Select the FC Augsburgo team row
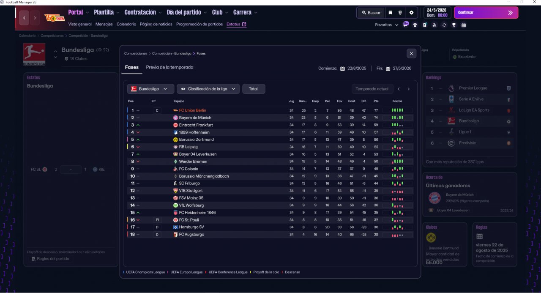Viewport: 541px width, 293px height. pyautogui.click(x=270, y=234)
